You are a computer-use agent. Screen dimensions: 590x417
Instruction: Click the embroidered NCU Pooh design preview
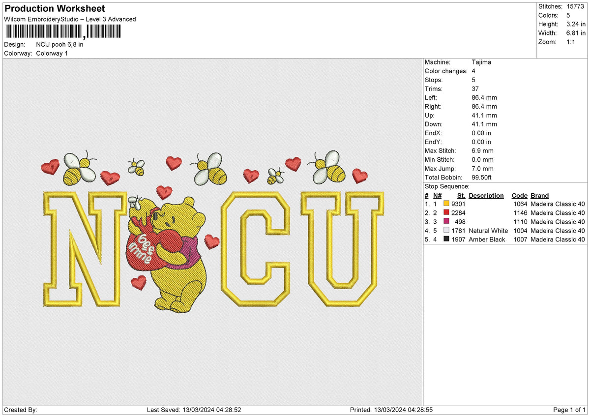tap(213, 231)
